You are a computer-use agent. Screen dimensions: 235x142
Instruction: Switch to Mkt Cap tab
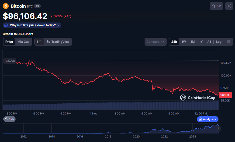coord(23,42)
